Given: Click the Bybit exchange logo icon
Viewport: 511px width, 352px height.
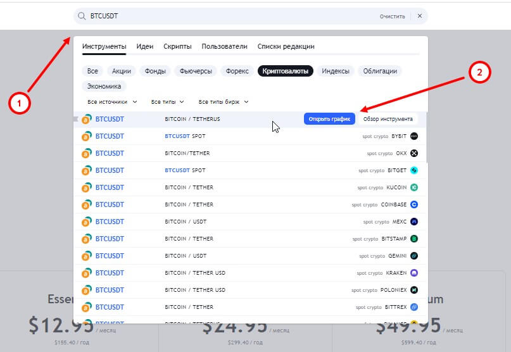Looking at the screenshot, I should point(414,136).
